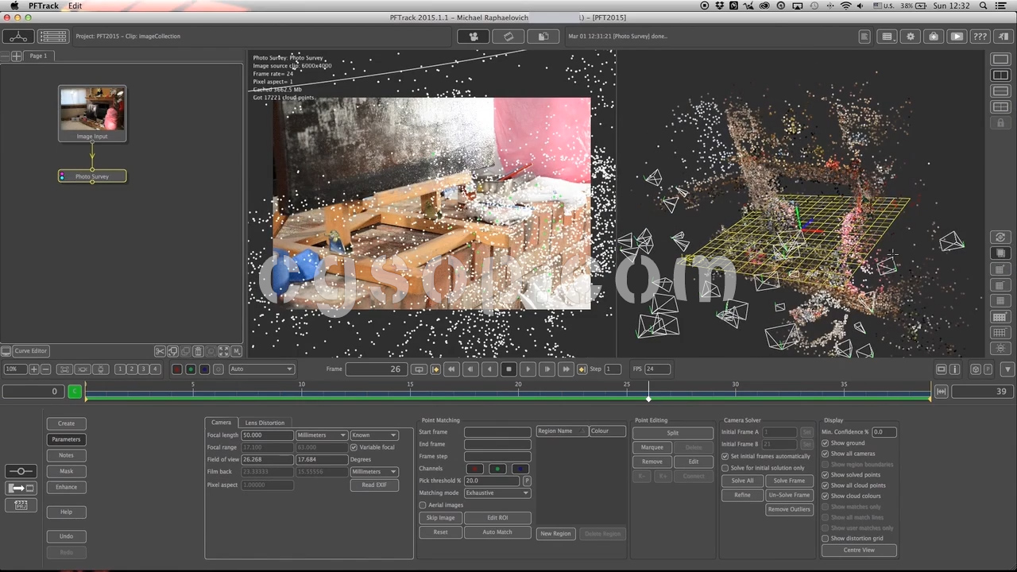
Task: Click the collapse triangle icon below viewport
Action: click(x=1007, y=369)
